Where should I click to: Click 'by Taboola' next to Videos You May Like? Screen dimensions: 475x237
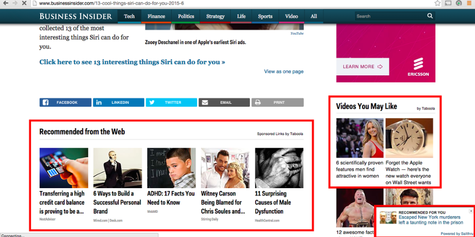pos(426,109)
